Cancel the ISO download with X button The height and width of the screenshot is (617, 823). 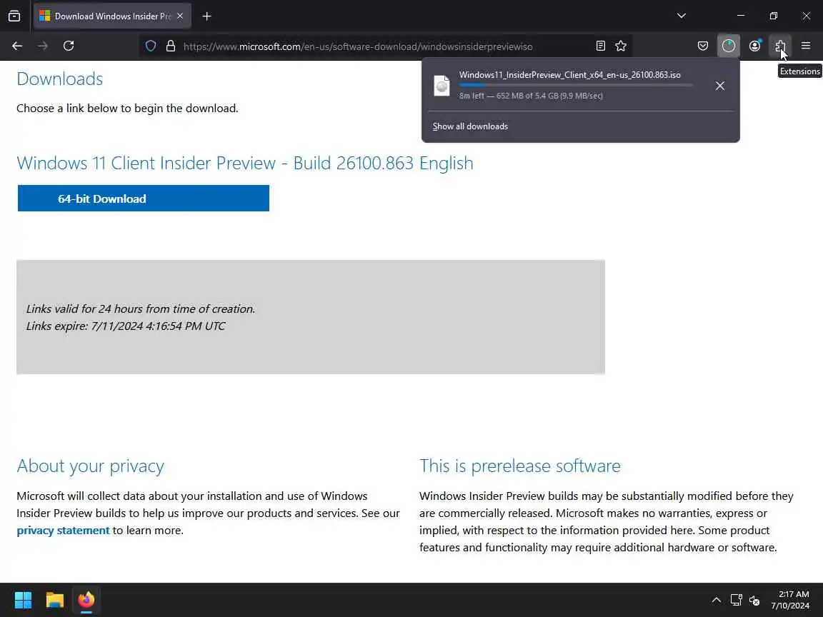tap(720, 86)
